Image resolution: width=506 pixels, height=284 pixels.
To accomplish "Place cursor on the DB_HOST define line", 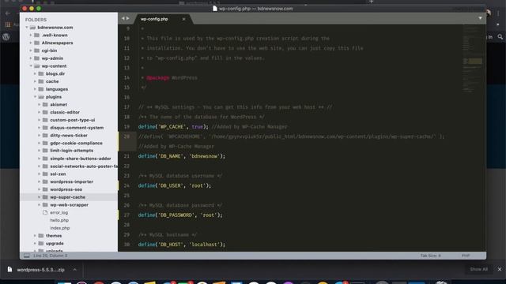I will click(x=182, y=245).
